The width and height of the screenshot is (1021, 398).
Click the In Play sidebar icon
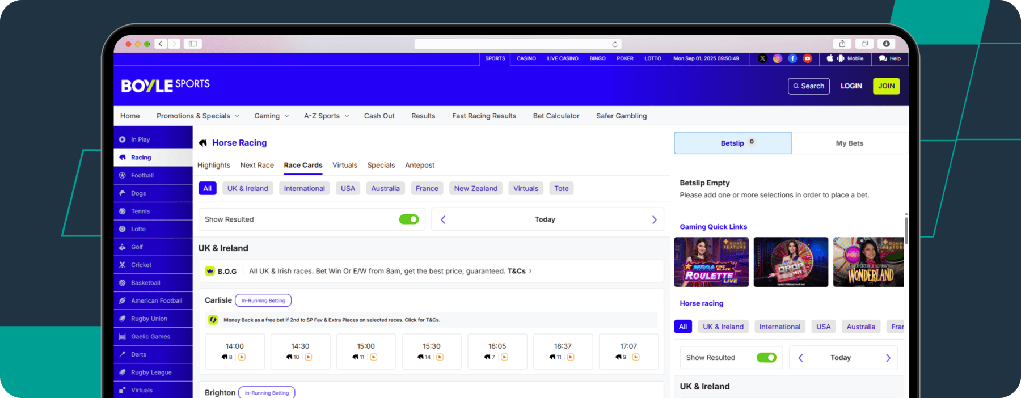[122, 139]
